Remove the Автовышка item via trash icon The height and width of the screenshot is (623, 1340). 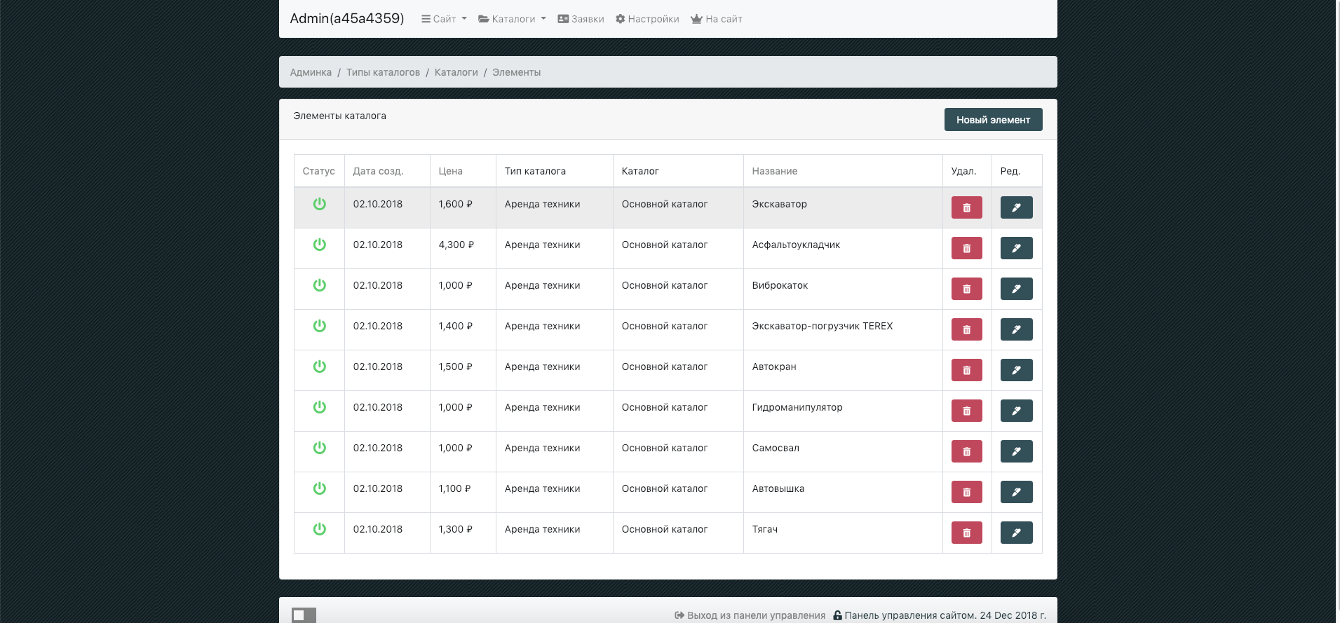pos(966,492)
